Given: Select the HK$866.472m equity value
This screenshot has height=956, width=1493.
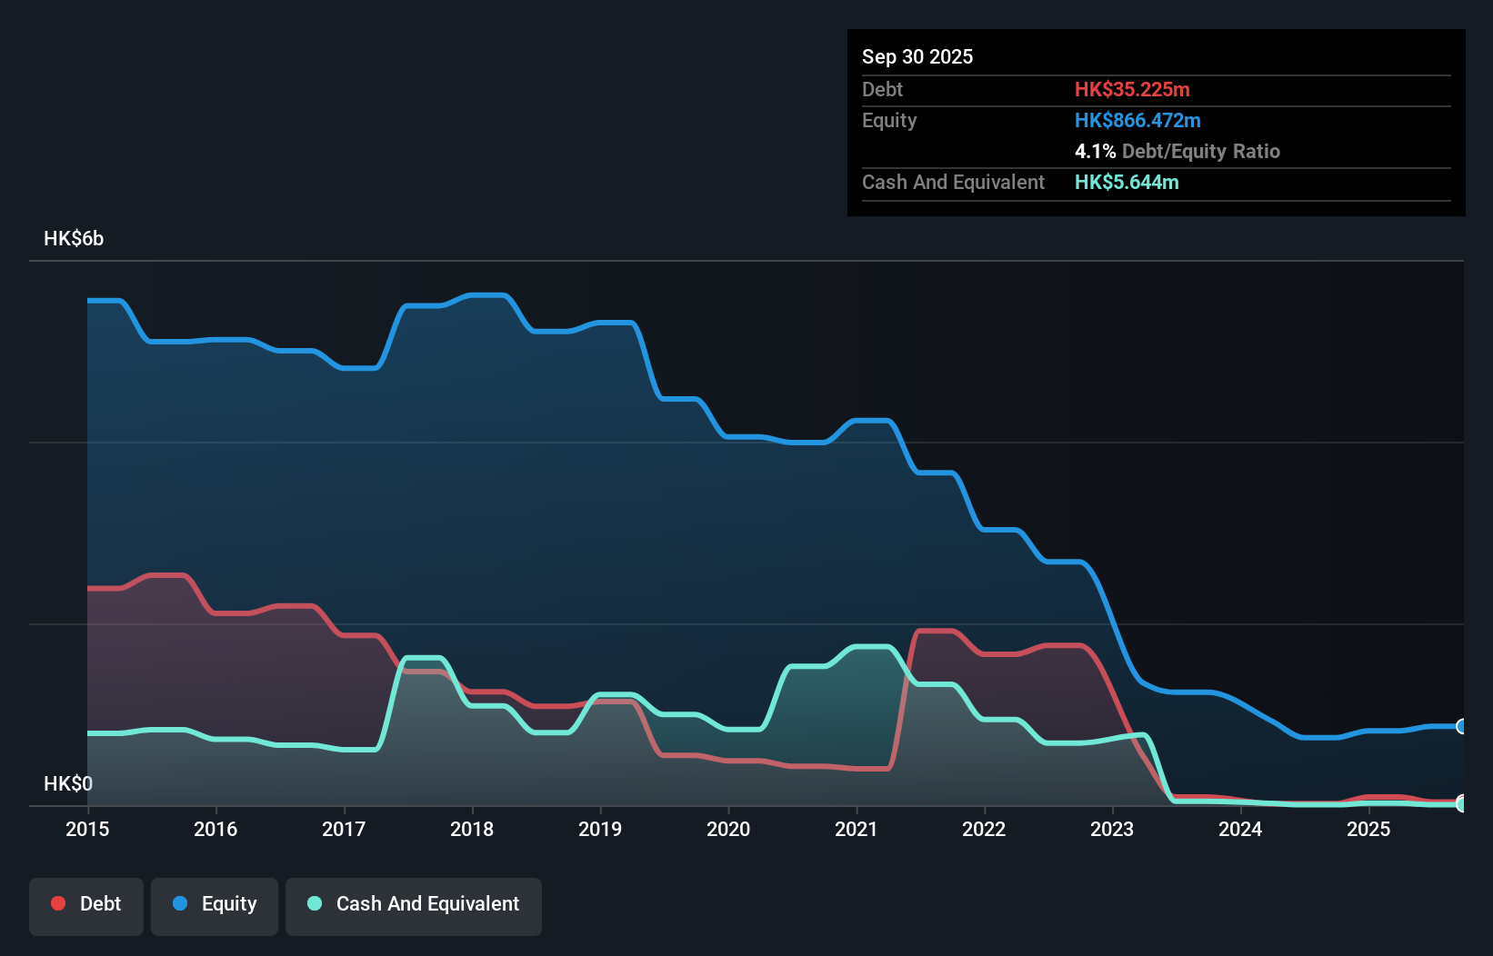Looking at the screenshot, I should pyautogui.click(x=1137, y=120).
